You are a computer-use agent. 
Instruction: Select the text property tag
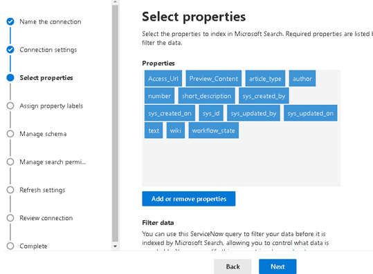tap(154, 130)
